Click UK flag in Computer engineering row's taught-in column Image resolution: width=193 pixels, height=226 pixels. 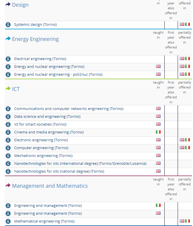click(158, 148)
